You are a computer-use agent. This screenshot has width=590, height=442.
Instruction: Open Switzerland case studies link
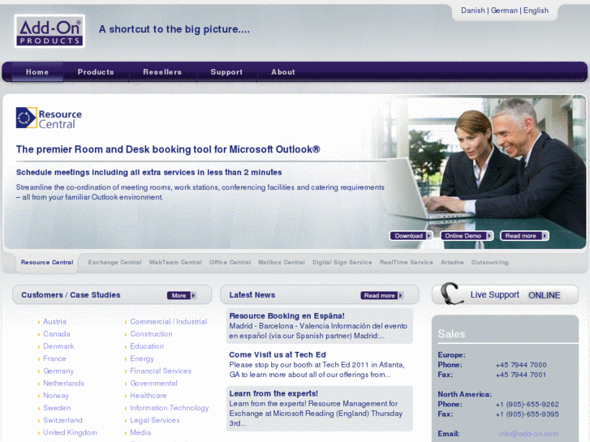(62, 420)
